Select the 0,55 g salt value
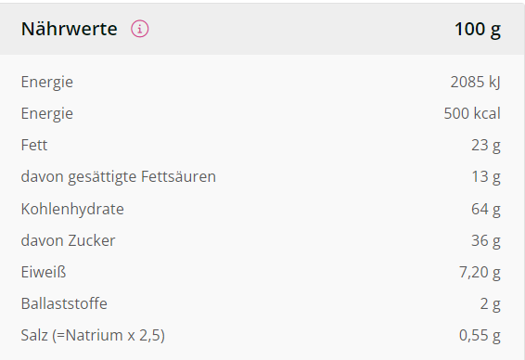 pos(480,336)
